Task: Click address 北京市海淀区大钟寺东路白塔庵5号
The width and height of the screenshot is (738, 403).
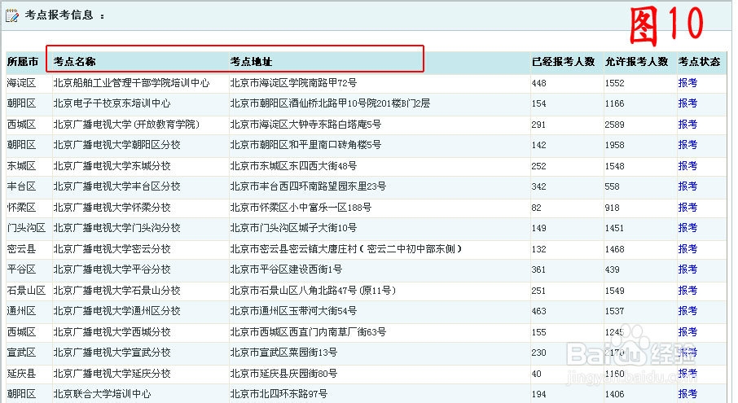Action: tap(305, 124)
